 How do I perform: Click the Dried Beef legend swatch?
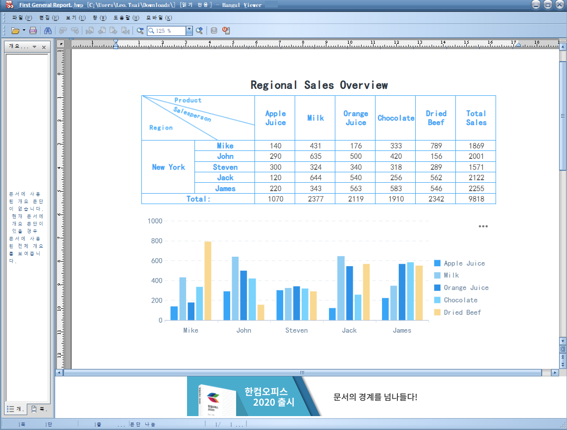(x=437, y=312)
